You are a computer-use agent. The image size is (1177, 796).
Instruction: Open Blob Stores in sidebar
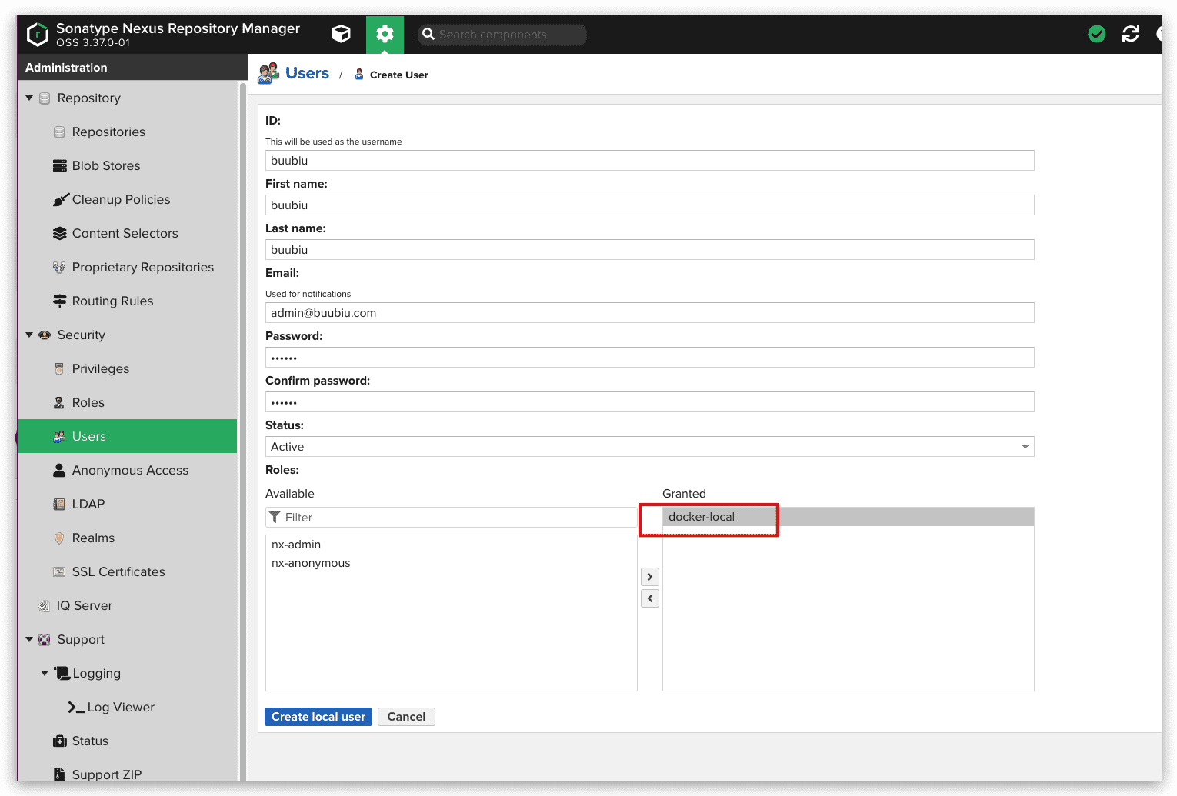click(x=105, y=166)
